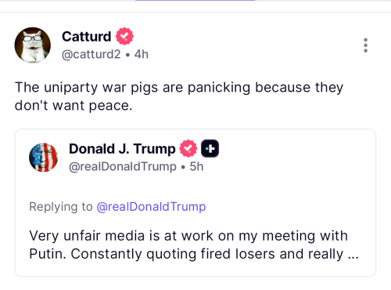Screen dimensions: 391x290
Task: Click Catturd's red verified badge
Action: (x=124, y=36)
